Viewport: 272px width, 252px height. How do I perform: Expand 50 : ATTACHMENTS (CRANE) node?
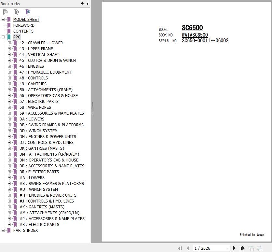coord(9,90)
